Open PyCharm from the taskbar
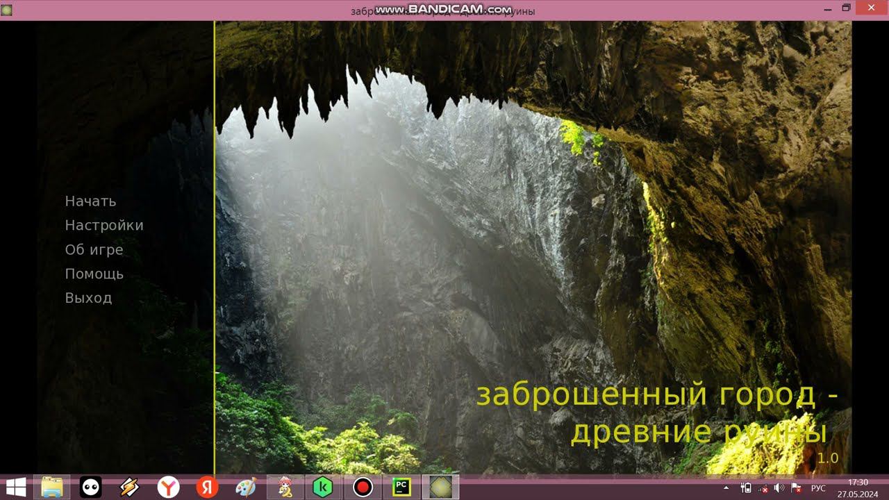 [x=401, y=487]
